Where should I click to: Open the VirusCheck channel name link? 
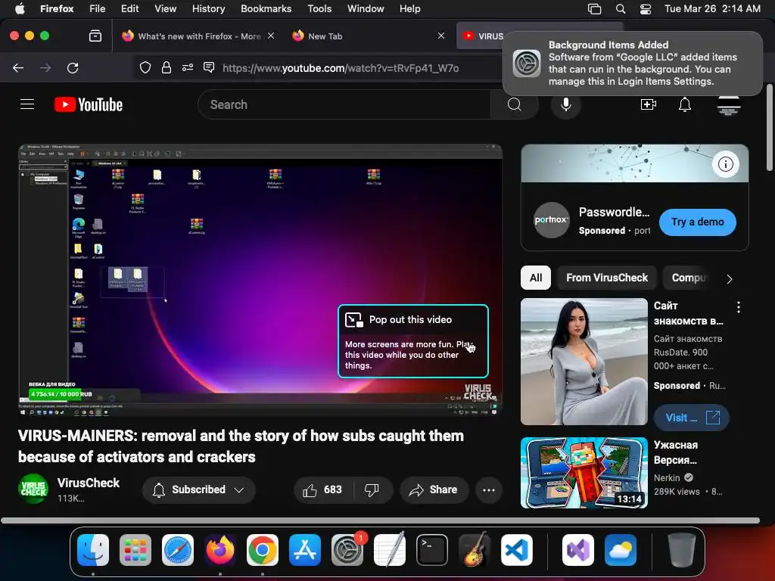89,483
